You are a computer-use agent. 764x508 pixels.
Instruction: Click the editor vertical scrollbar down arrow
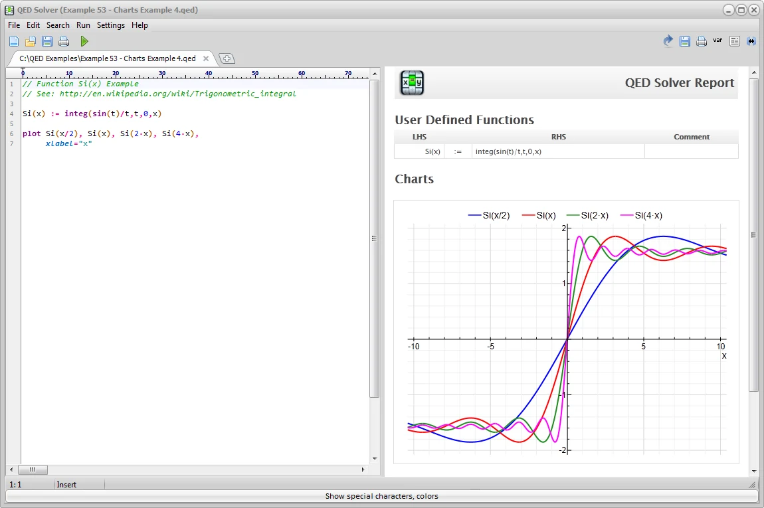click(x=375, y=458)
